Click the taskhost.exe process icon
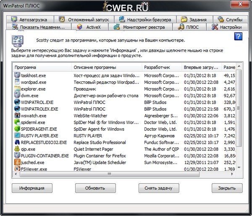This screenshot has width=252, height=216. 17,75
